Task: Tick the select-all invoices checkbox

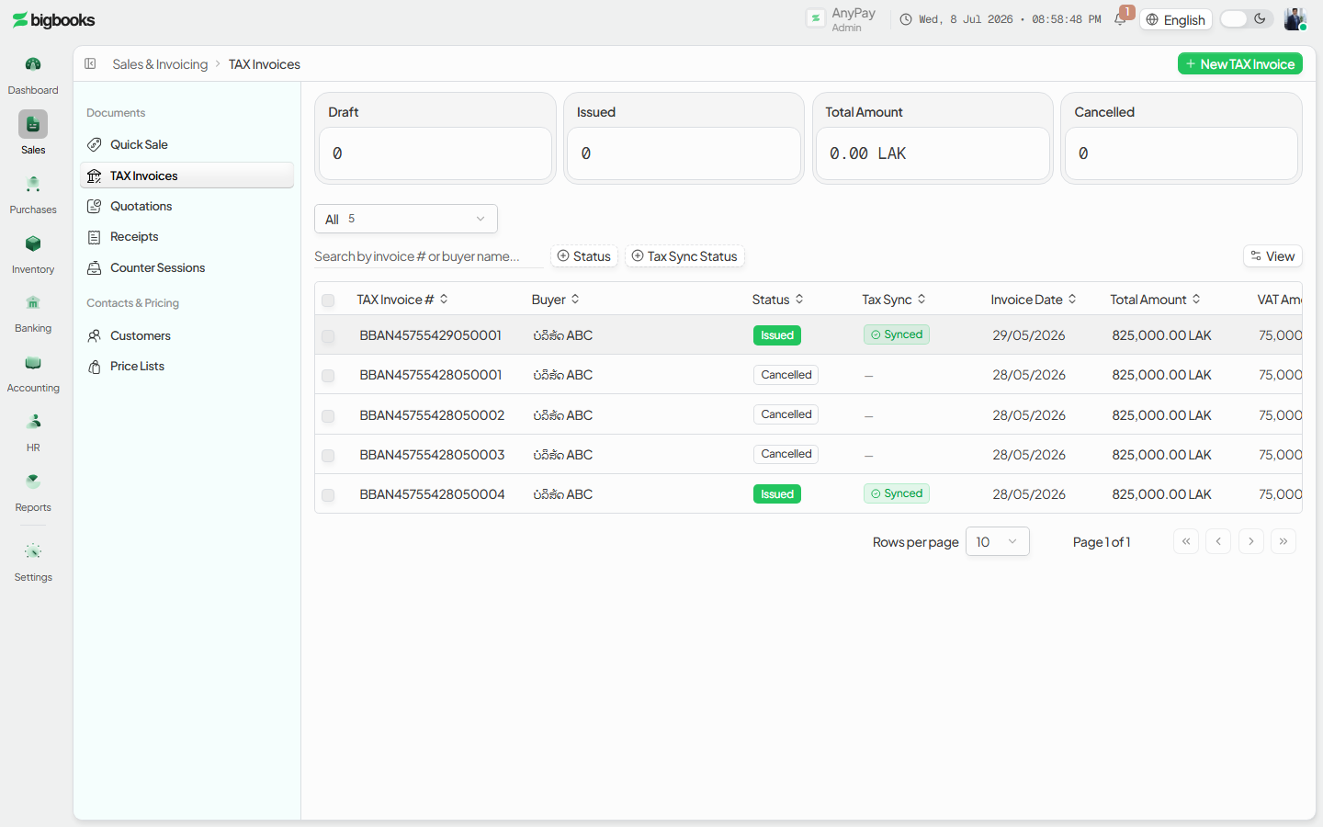Action: (x=328, y=300)
